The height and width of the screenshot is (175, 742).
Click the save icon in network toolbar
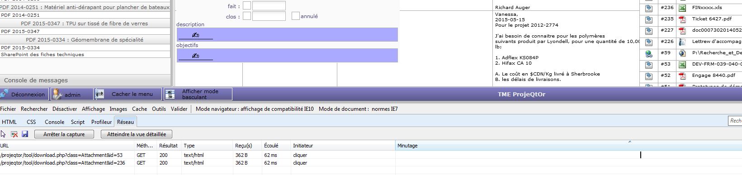point(25,134)
